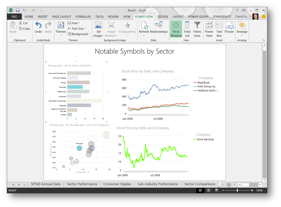Open the Sub-Industry Performance sheet

pos(158,184)
